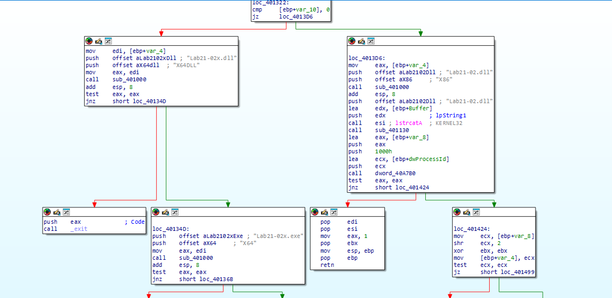Select the 'retn' instruction
Screen dimensions: 612x298
(x=326, y=265)
